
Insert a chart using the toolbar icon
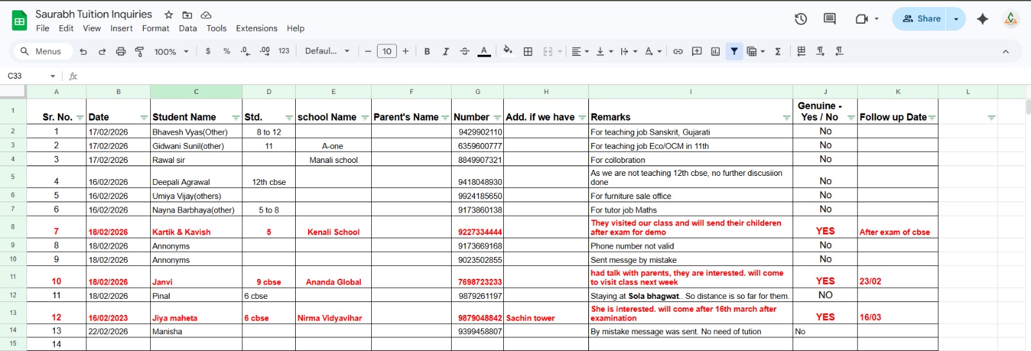715,52
